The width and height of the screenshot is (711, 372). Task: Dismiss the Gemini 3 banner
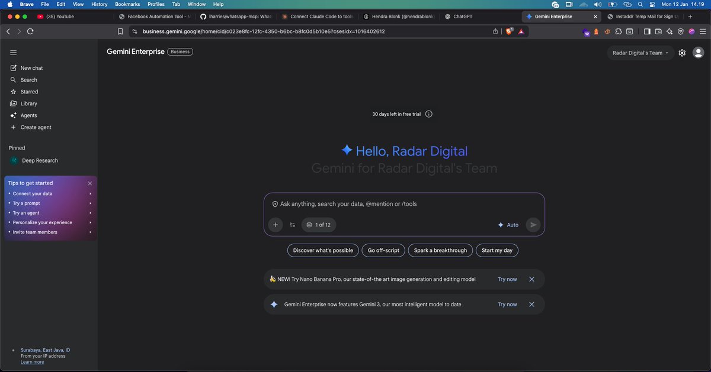click(x=531, y=305)
